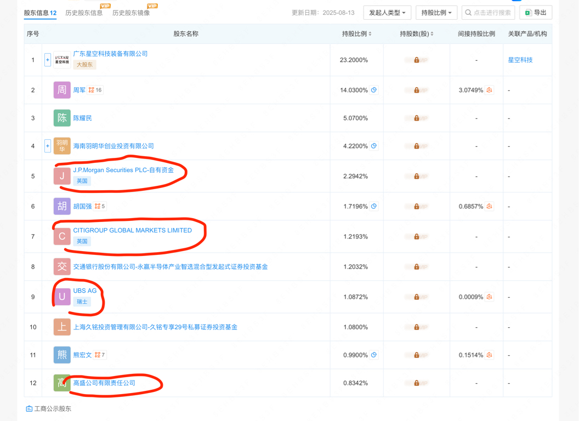Click equity path icon beside 3.0749%
The image size is (579, 421).
[x=489, y=90]
